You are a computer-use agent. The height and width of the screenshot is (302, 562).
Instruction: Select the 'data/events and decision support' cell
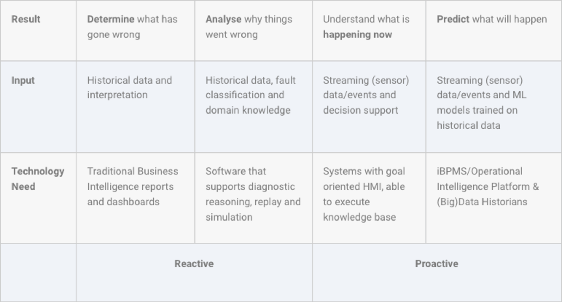pyautogui.click(x=369, y=107)
